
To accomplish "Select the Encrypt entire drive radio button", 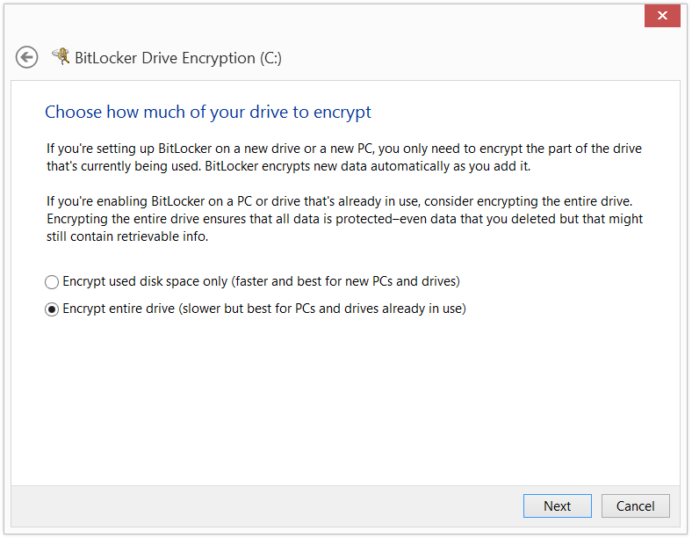I will click(52, 309).
